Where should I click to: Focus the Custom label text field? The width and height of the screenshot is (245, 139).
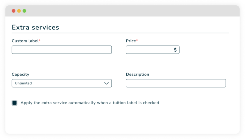pyautogui.click(x=62, y=50)
